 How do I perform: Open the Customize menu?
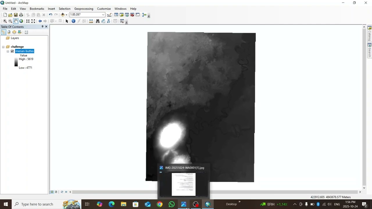point(104,9)
